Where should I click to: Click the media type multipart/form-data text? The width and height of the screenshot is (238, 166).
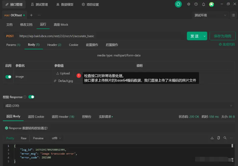(x=119, y=55)
